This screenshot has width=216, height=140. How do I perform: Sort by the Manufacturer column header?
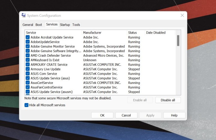pos(104,33)
